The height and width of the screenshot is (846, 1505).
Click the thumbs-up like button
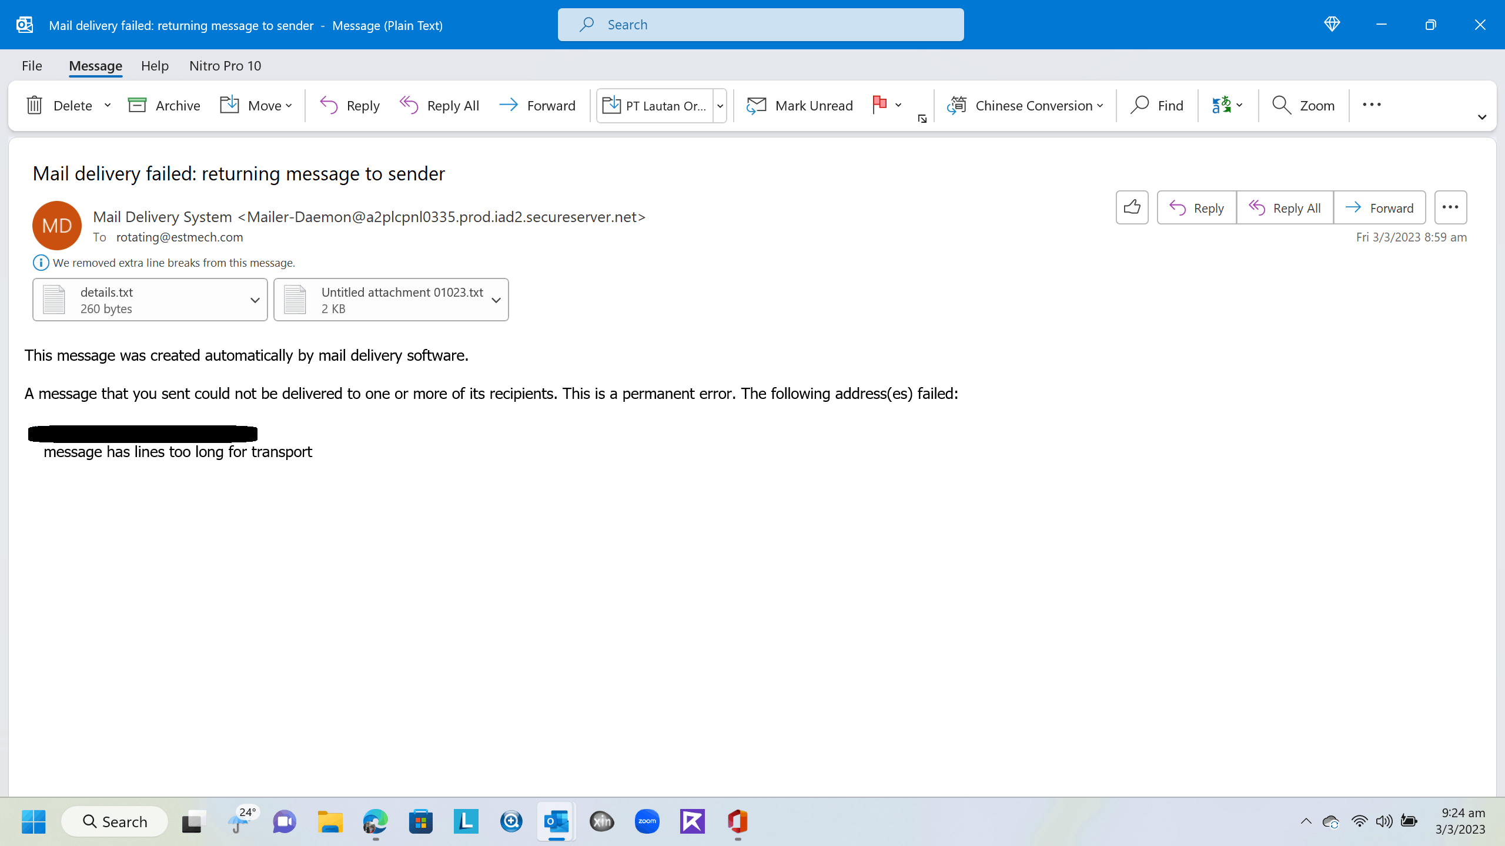click(x=1132, y=207)
